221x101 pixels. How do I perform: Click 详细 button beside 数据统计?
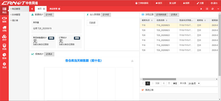click(49, 15)
